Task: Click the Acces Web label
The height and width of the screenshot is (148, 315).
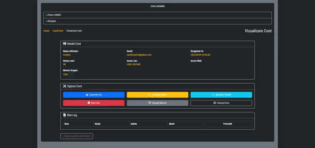Action: (196, 61)
